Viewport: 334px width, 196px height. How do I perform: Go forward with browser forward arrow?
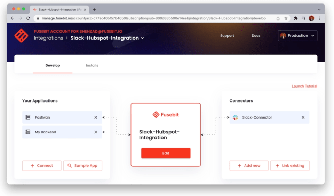(x=20, y=18)
